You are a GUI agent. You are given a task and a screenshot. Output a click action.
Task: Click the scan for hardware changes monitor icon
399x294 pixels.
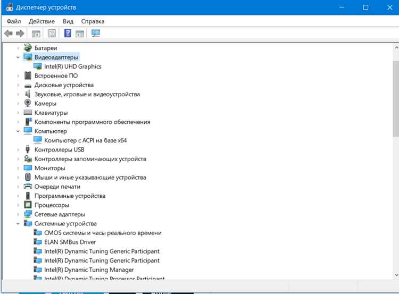click(96, 33)
